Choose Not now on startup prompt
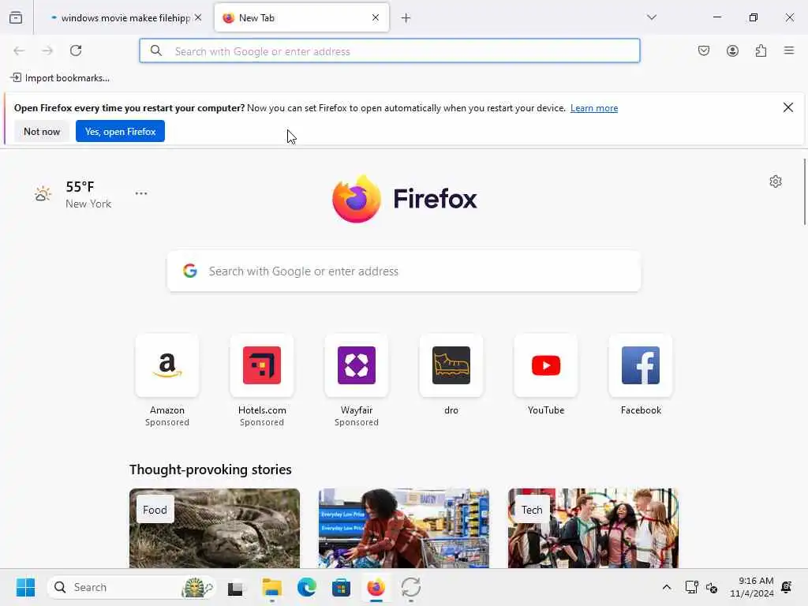 42,132
